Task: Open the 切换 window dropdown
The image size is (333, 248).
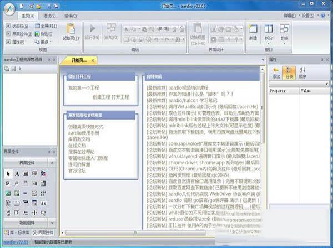Action: [285, 33]
